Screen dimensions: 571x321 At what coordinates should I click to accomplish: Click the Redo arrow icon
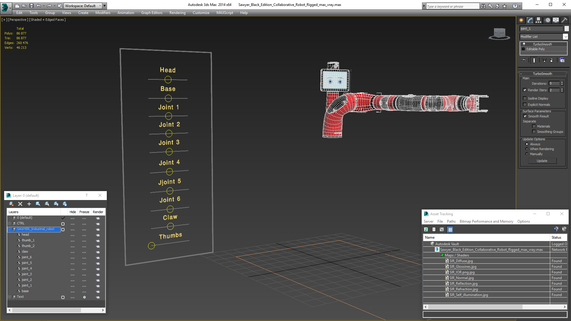click(x=49, y=6)
